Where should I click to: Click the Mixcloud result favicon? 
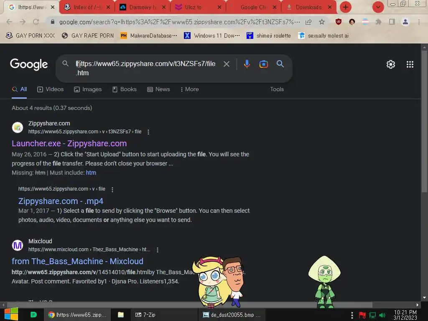[x=18, y=245]
